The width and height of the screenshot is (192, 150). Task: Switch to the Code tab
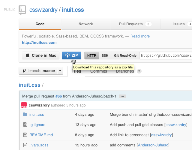[40, 24]
